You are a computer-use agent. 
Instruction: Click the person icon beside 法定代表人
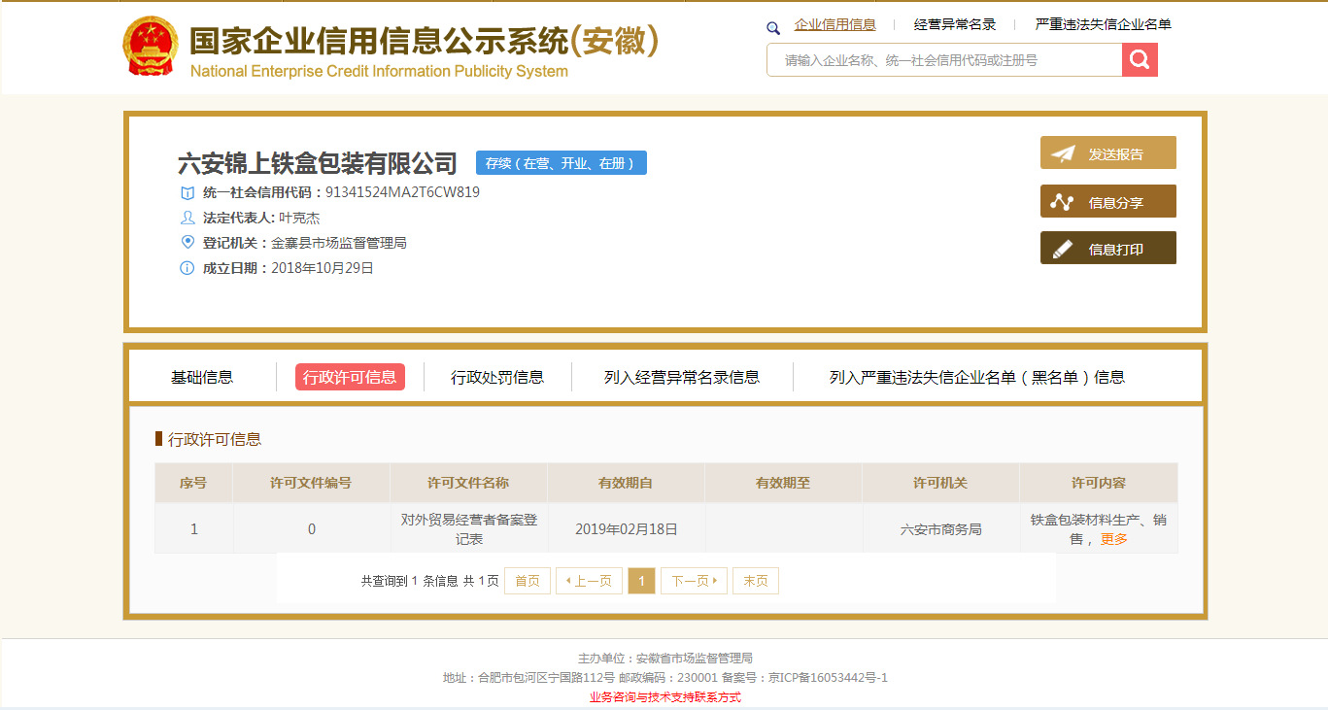187,218
